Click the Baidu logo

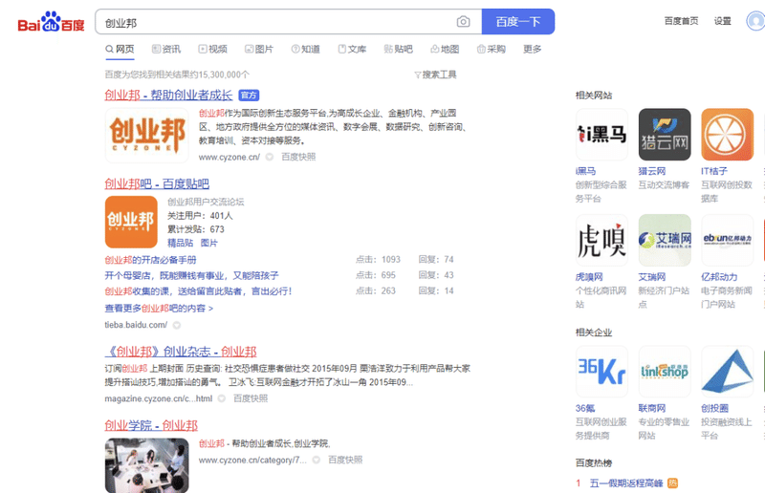coord(51,21)
